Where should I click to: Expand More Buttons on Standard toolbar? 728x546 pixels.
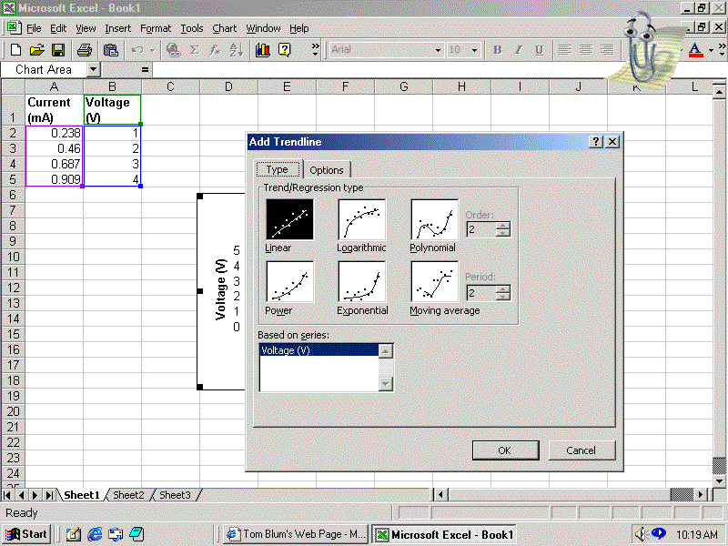[316, 50]
